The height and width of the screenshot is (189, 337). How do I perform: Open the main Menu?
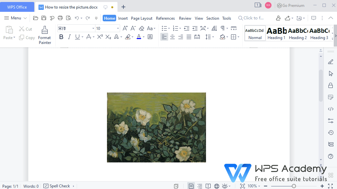coord(15,18)
